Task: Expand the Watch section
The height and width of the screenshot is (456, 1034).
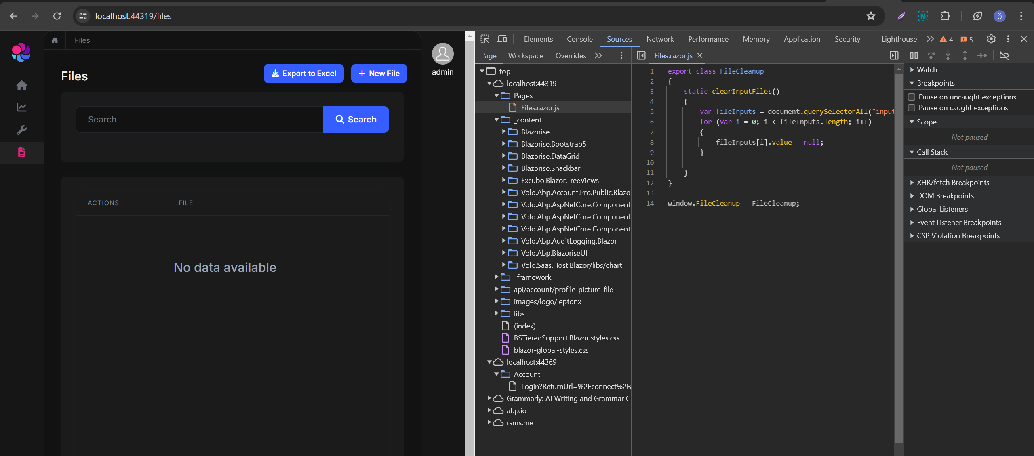Action: coord(912,70)
